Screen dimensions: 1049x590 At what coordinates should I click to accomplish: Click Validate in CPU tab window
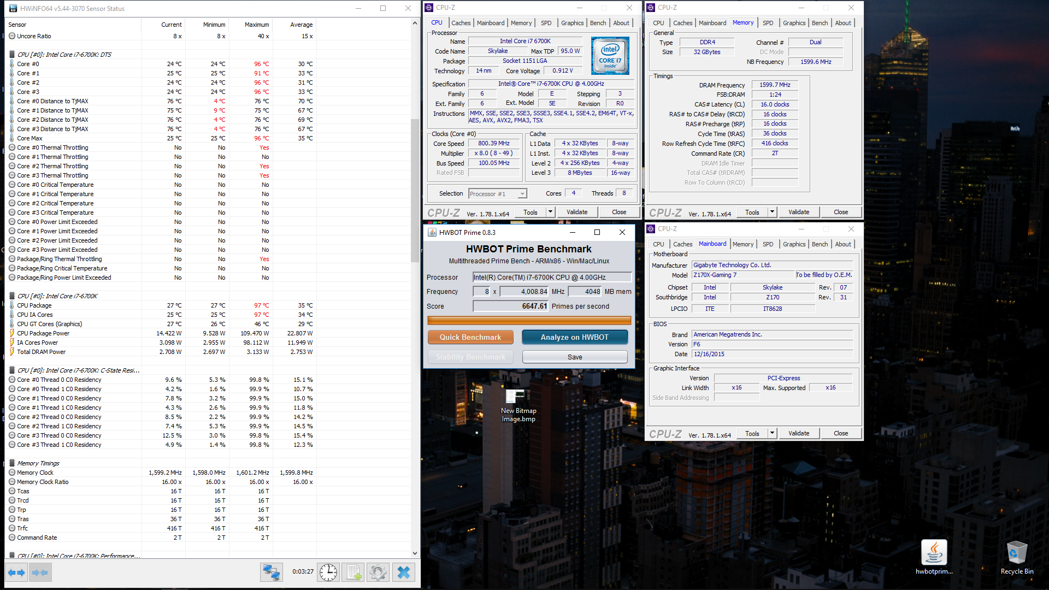577,212
